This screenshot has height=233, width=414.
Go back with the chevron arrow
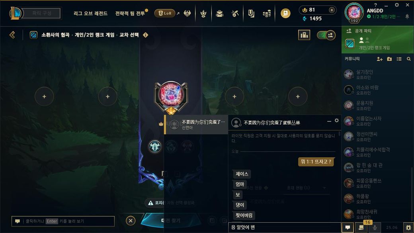(x=12, y=35)
